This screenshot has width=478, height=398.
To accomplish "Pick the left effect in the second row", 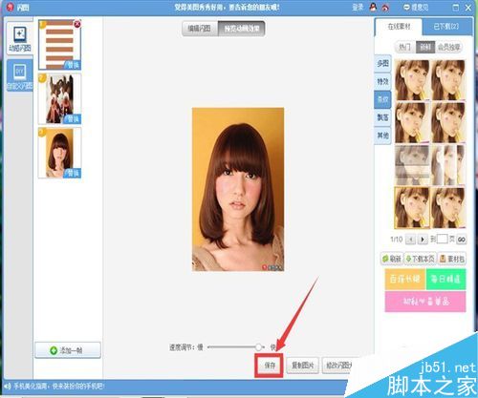I will tap(412, 122).
